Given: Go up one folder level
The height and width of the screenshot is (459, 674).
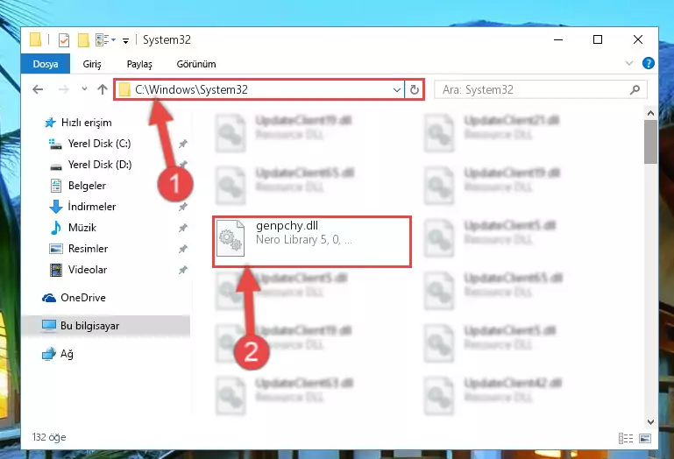Looking at the screenshot, I should (103, 89).
